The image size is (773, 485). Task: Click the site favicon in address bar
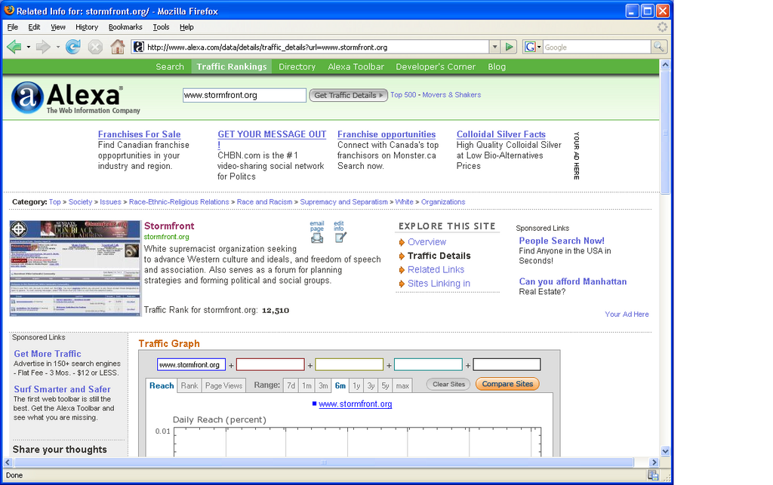point(139,47)
